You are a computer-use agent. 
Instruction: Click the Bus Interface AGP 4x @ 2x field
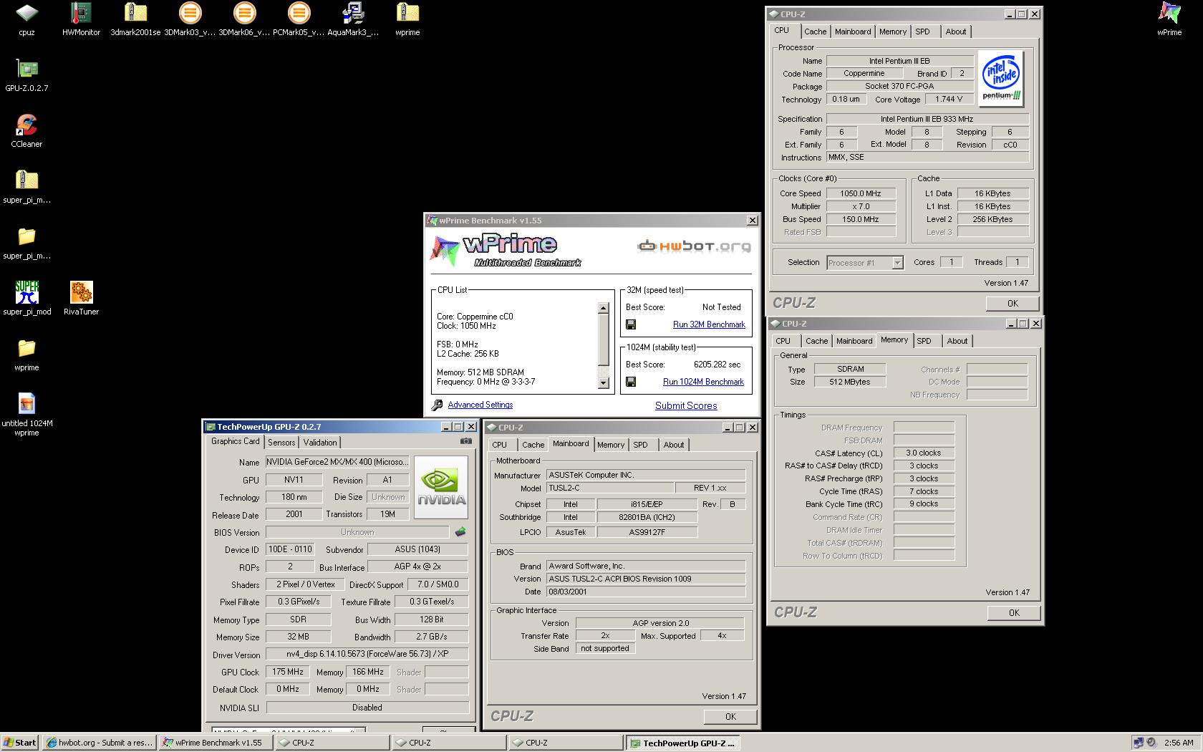417,567
